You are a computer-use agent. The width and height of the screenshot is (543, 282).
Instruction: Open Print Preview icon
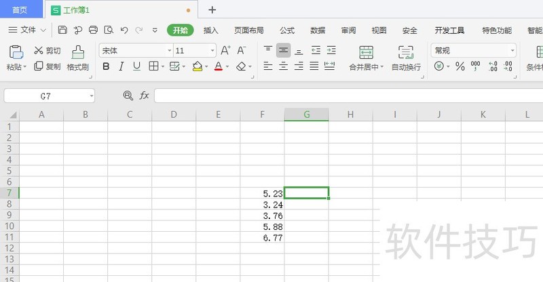tap(109, 30)
